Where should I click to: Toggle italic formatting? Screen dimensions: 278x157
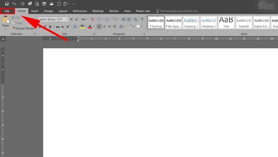(x=45, y=27)
